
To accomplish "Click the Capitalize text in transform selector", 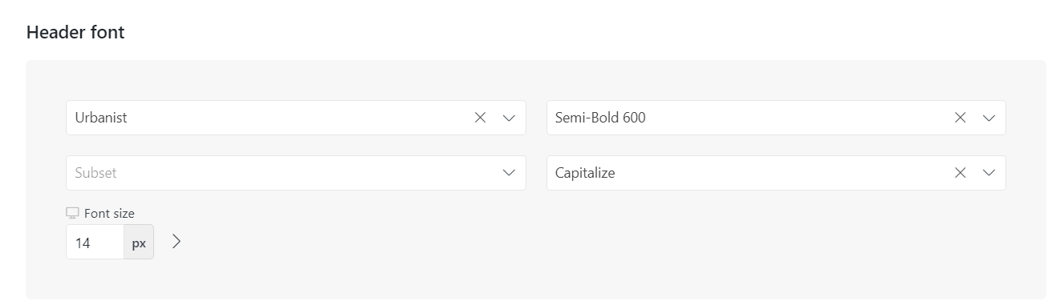I will (585, 173).
